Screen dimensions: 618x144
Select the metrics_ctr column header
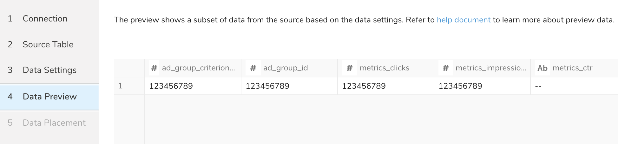(572, 68)
